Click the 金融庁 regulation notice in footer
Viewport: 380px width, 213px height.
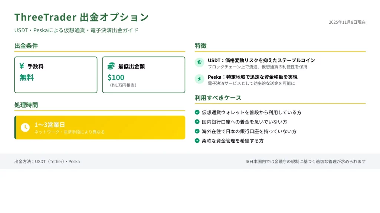(305, 162)
